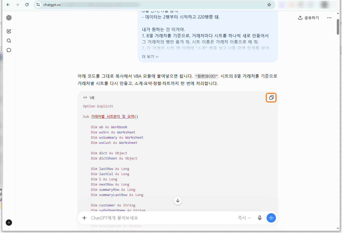The image size is (342, 233).
Task: Click the "Dim dict As Object" line
Action: click(109, 153)
